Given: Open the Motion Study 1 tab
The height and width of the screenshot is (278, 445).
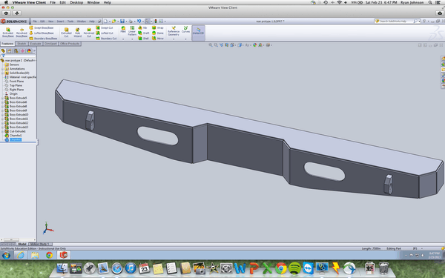Looking at the screenshot, I should point(40,244).
